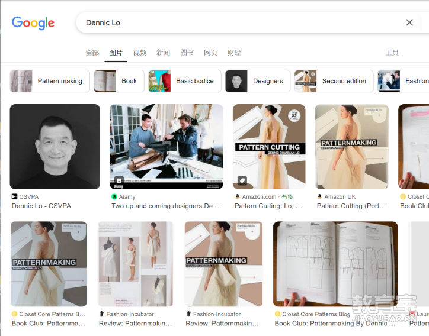The width and height of the screenshot is (429, 336).
Task: Click the Closet Core Patterns Blog source name
Action: [x=316, y=314]
